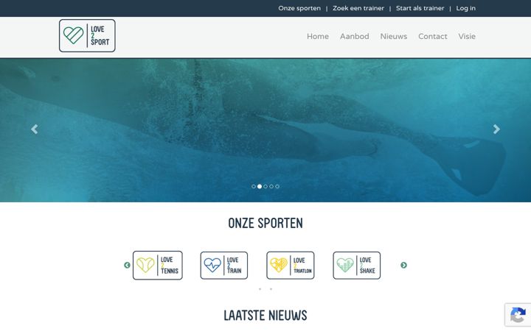Show previous hero slide with left arrow
The image size is (531, 331).
coord(34,129)
